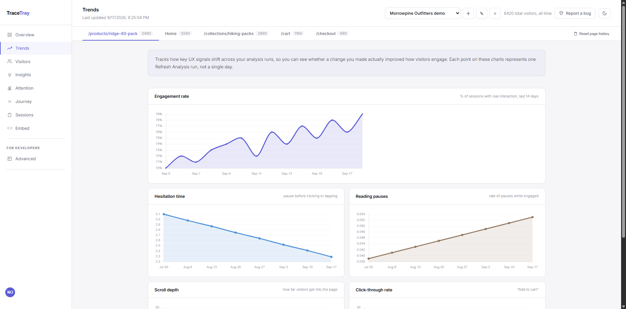Click the NO user avatar
The height and width of the screenshot is (309, 626).
[10, 292]
